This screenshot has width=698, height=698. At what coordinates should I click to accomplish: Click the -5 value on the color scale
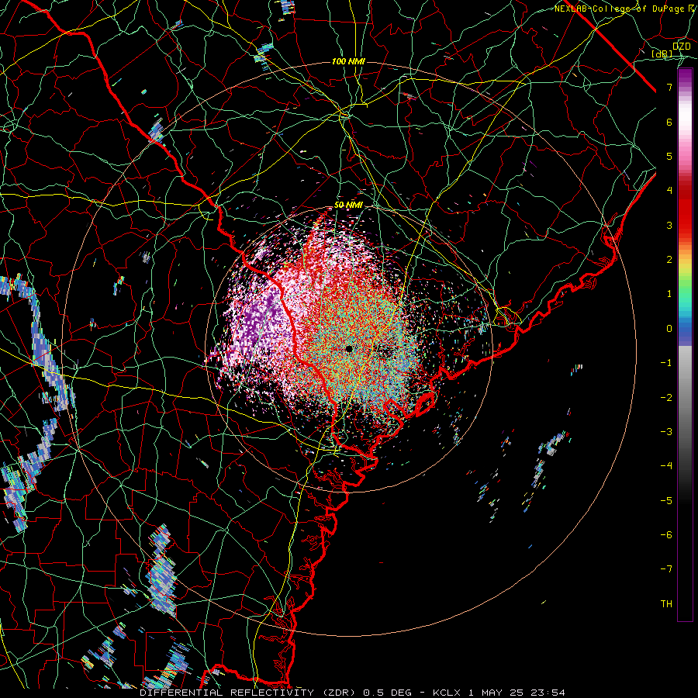click(x=666, y=501)
